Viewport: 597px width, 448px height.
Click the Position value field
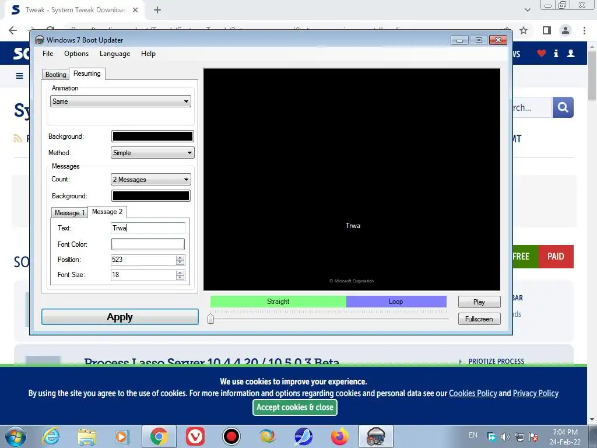point(143,260)
